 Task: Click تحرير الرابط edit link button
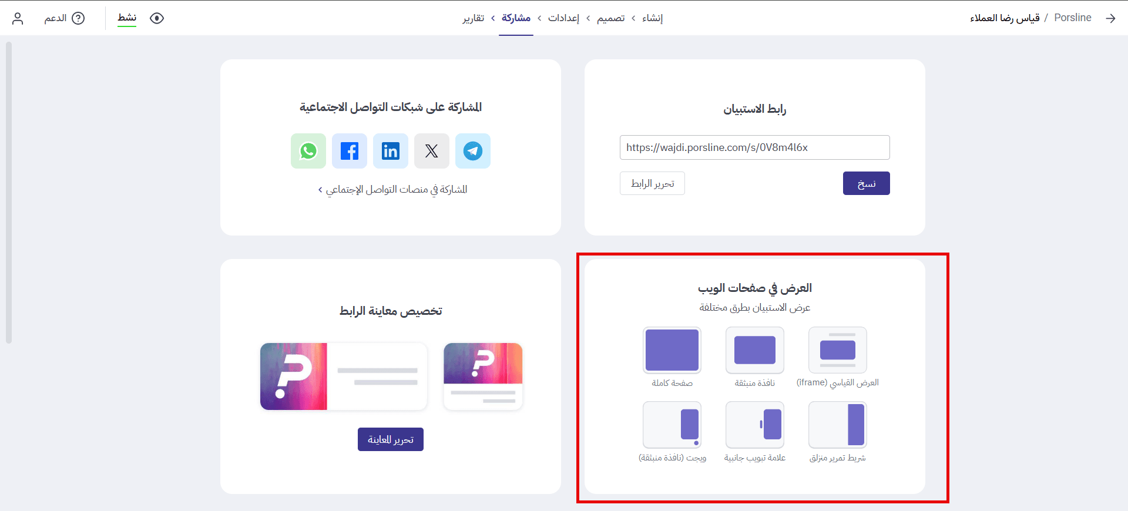[x=652, y=183]
